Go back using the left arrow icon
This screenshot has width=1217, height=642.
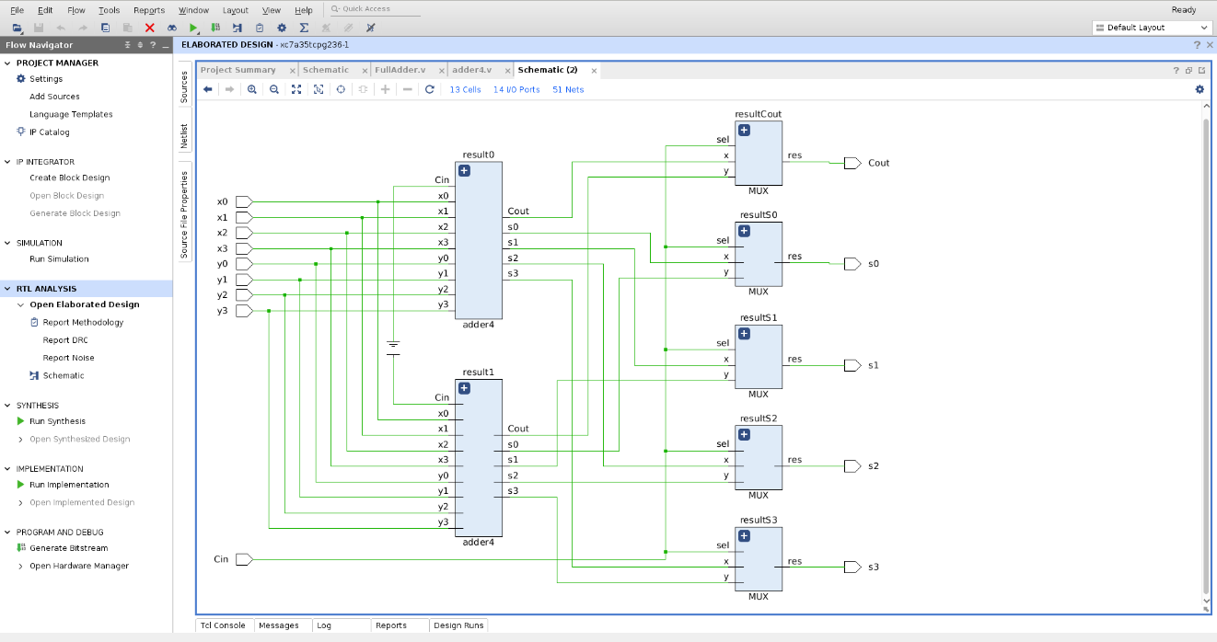tap(208, 89)
